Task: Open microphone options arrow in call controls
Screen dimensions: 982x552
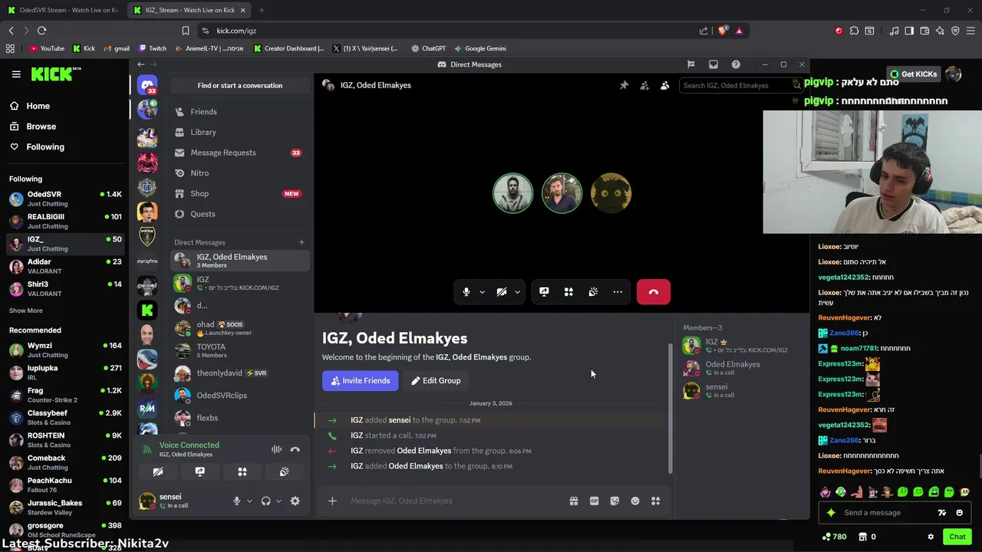Action: [482, 292]
